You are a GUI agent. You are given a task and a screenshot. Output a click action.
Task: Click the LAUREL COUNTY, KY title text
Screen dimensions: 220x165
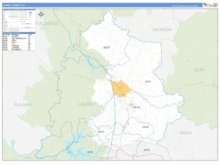[x=14, y=5]
